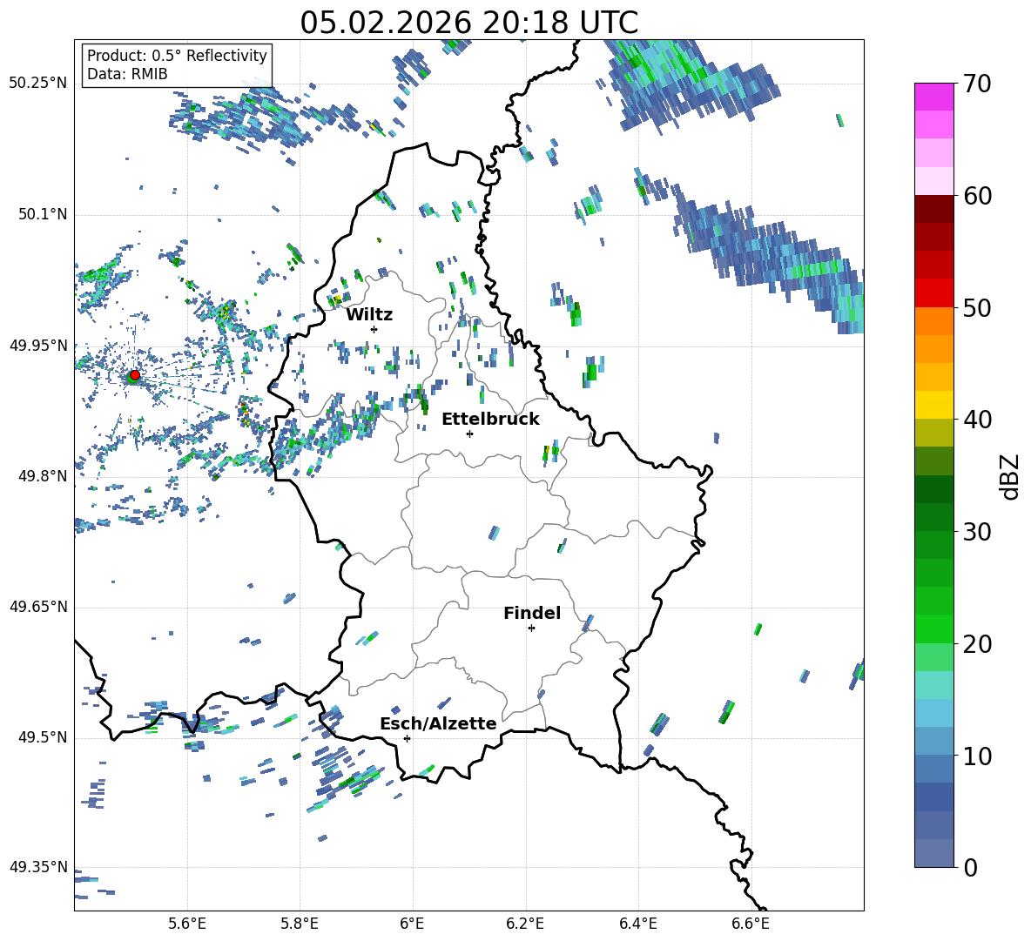Screen dimensions: 1031x941
Task: Click the colorbar tick label 70
Action: coord(976,84)
